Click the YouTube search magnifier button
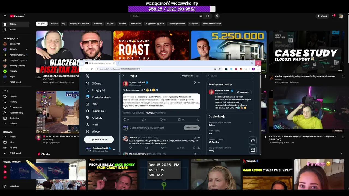 point(208,16)
